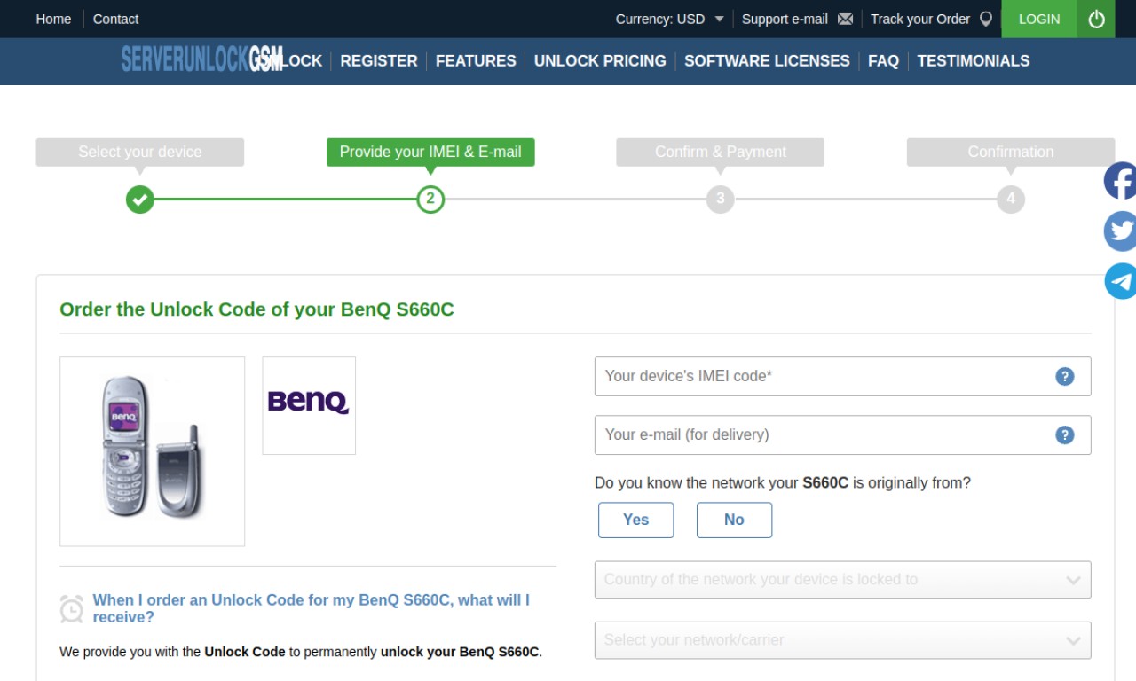Open the Twitter share icon
Viewport: 1136px width, 681px height.
1120,231
